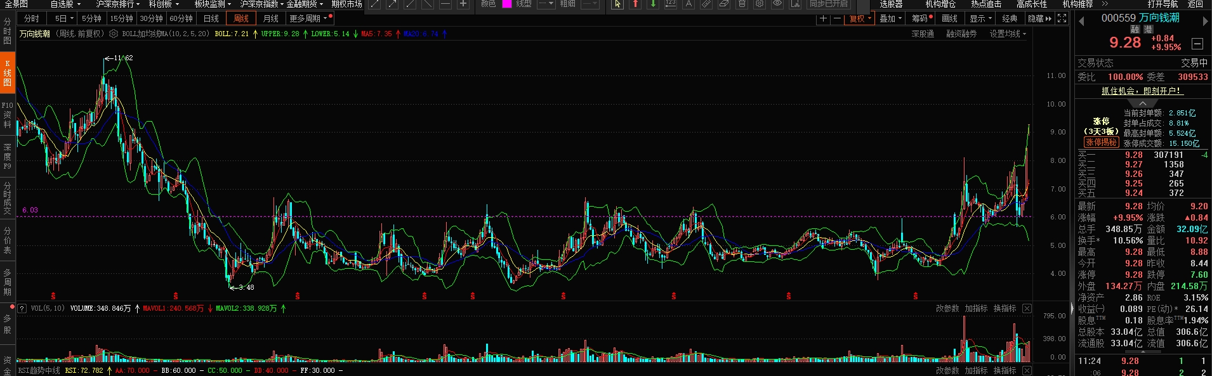1212x376 pixels.
Task: Go to previous stock with left arrow
Action: click(1081, 20)
